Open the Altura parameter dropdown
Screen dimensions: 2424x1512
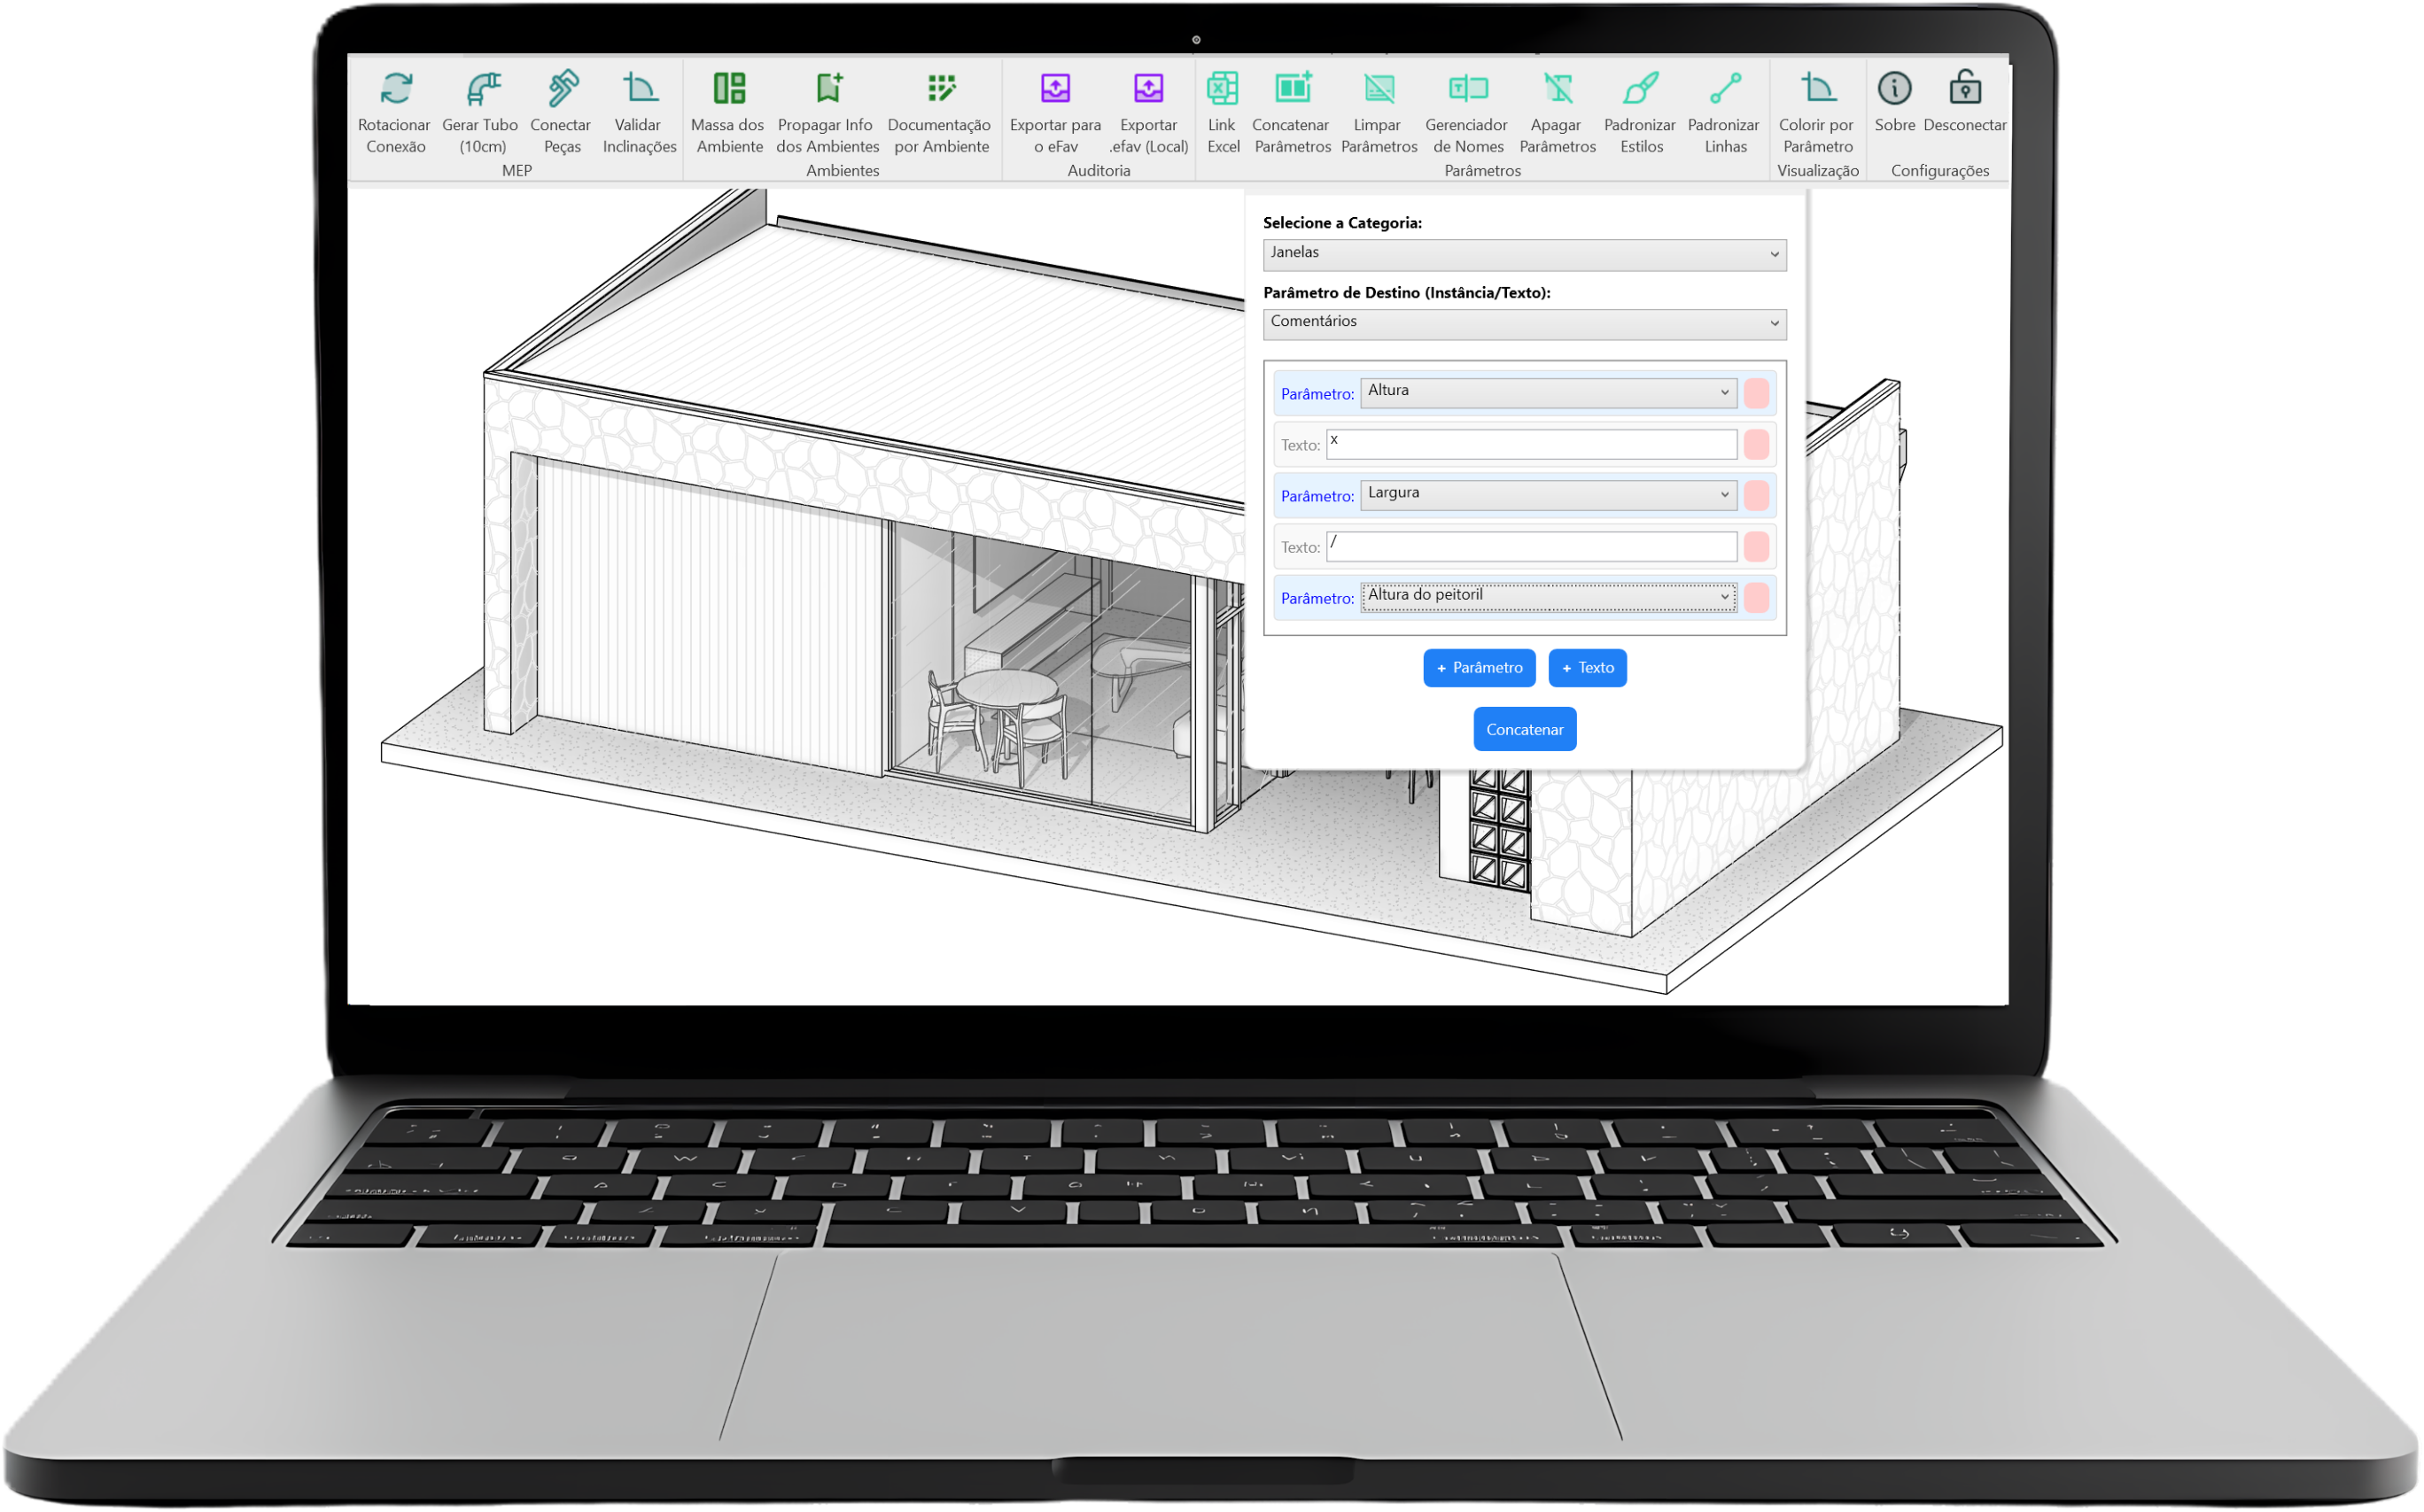[x=1549, y=392]
